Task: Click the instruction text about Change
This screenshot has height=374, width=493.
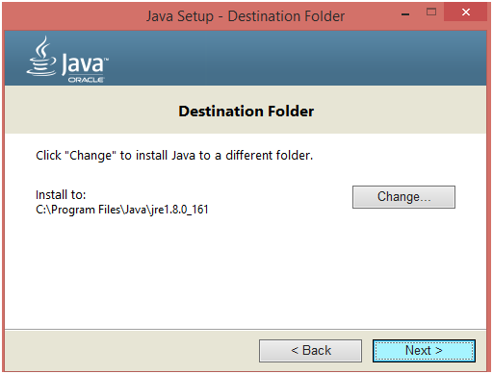Action: [174, 156]
